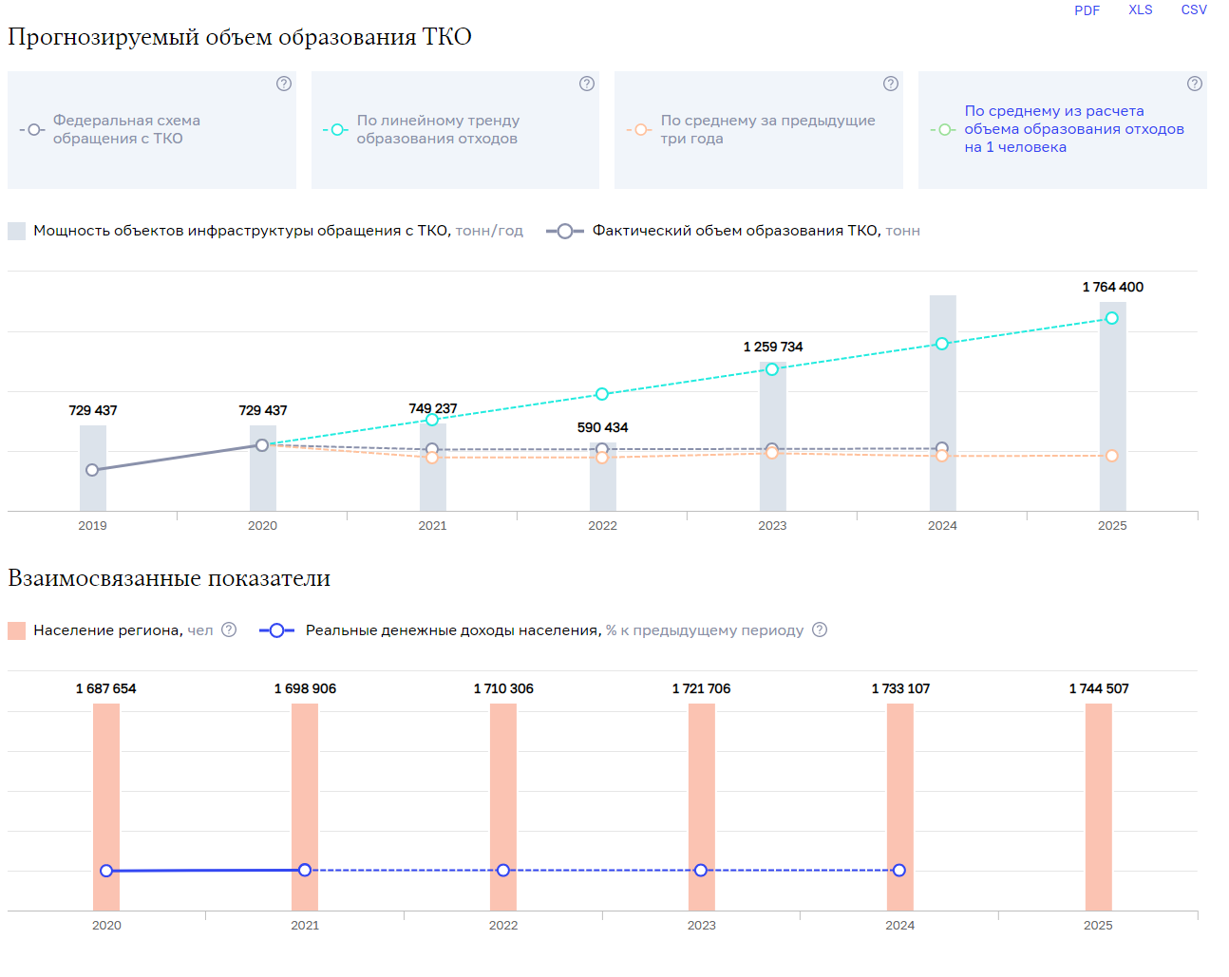This screenshot has width=1229, height=977.
Task: Toggle По среднему за предыдущие три года series
Action: [x=759, y=130]
